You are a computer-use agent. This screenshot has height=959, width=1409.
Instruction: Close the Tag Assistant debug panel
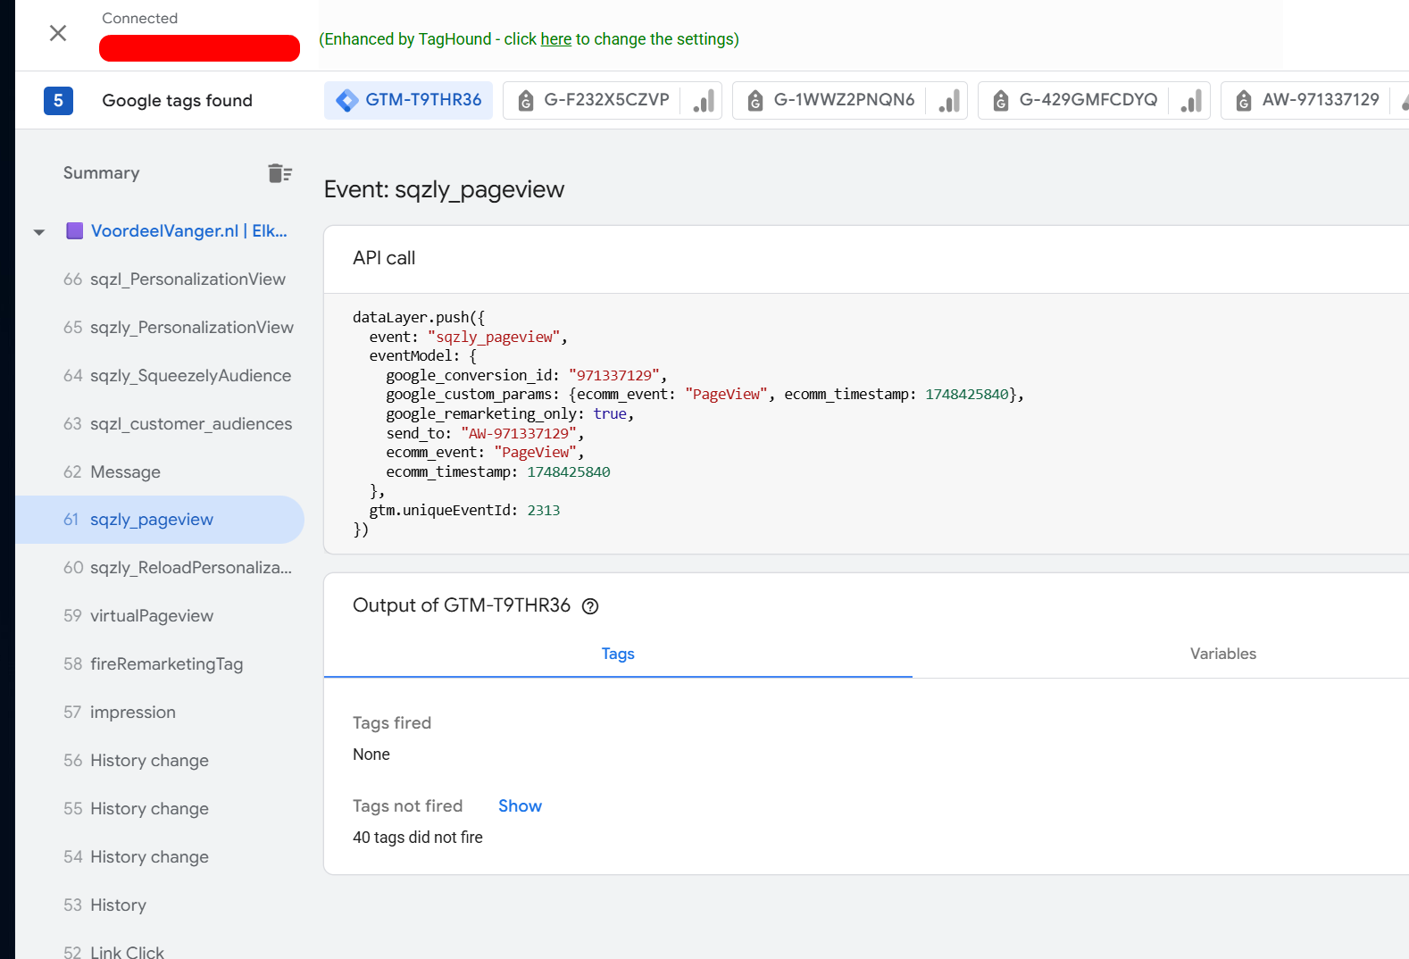point(58,33)
